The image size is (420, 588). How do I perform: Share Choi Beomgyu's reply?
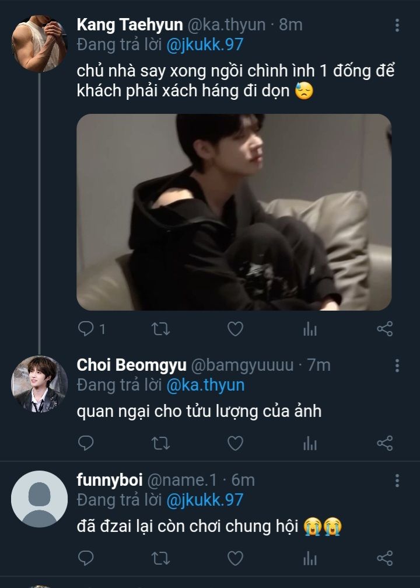pyautogui.click(x=384, y=444)
